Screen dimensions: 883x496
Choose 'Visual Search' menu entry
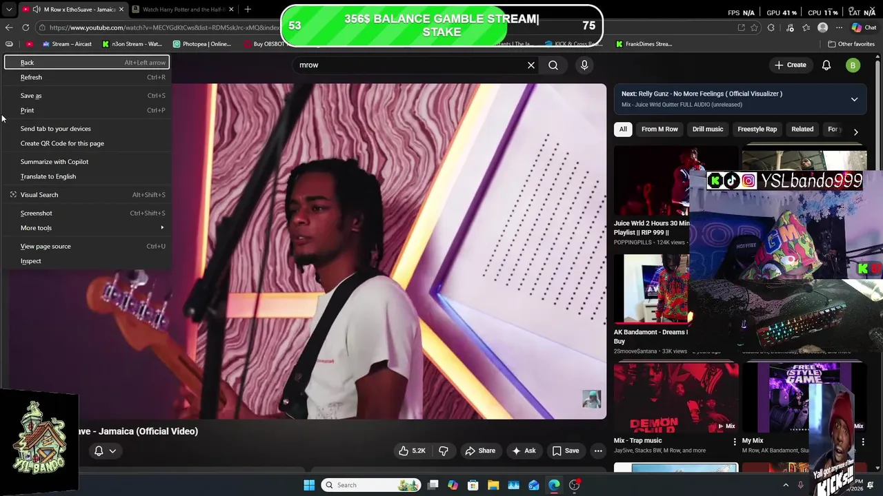[x=86, y=195]
